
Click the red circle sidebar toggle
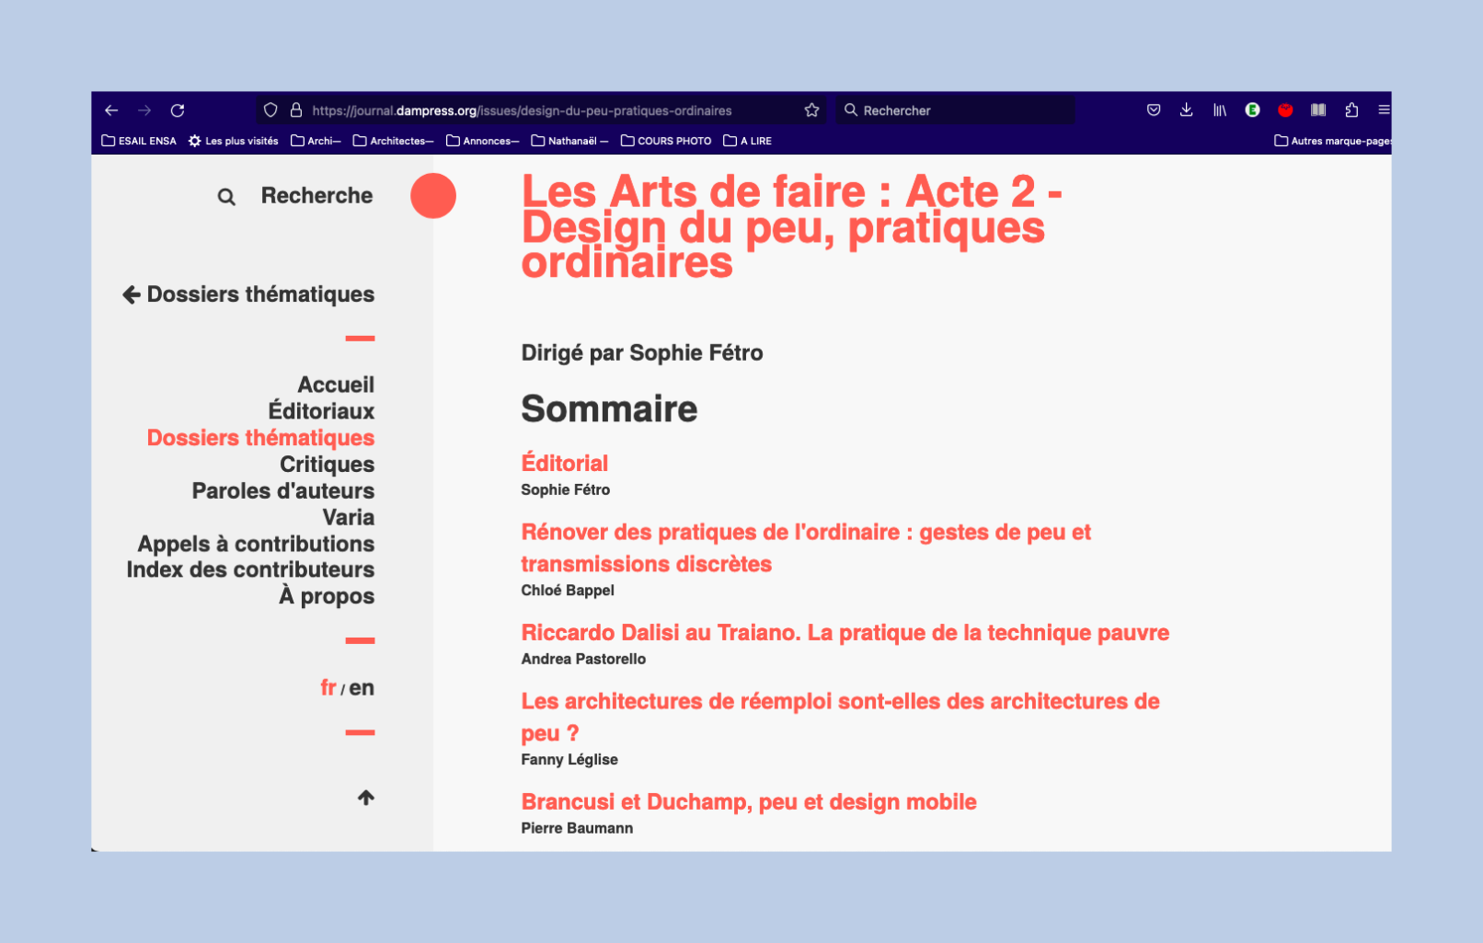click(x=433, y=196)
